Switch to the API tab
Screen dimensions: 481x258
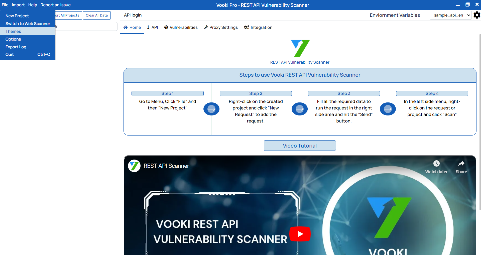[152, 27]
